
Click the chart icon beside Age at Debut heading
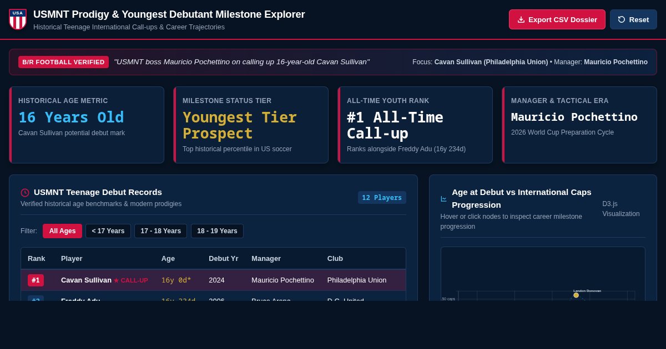coord(444,198)
